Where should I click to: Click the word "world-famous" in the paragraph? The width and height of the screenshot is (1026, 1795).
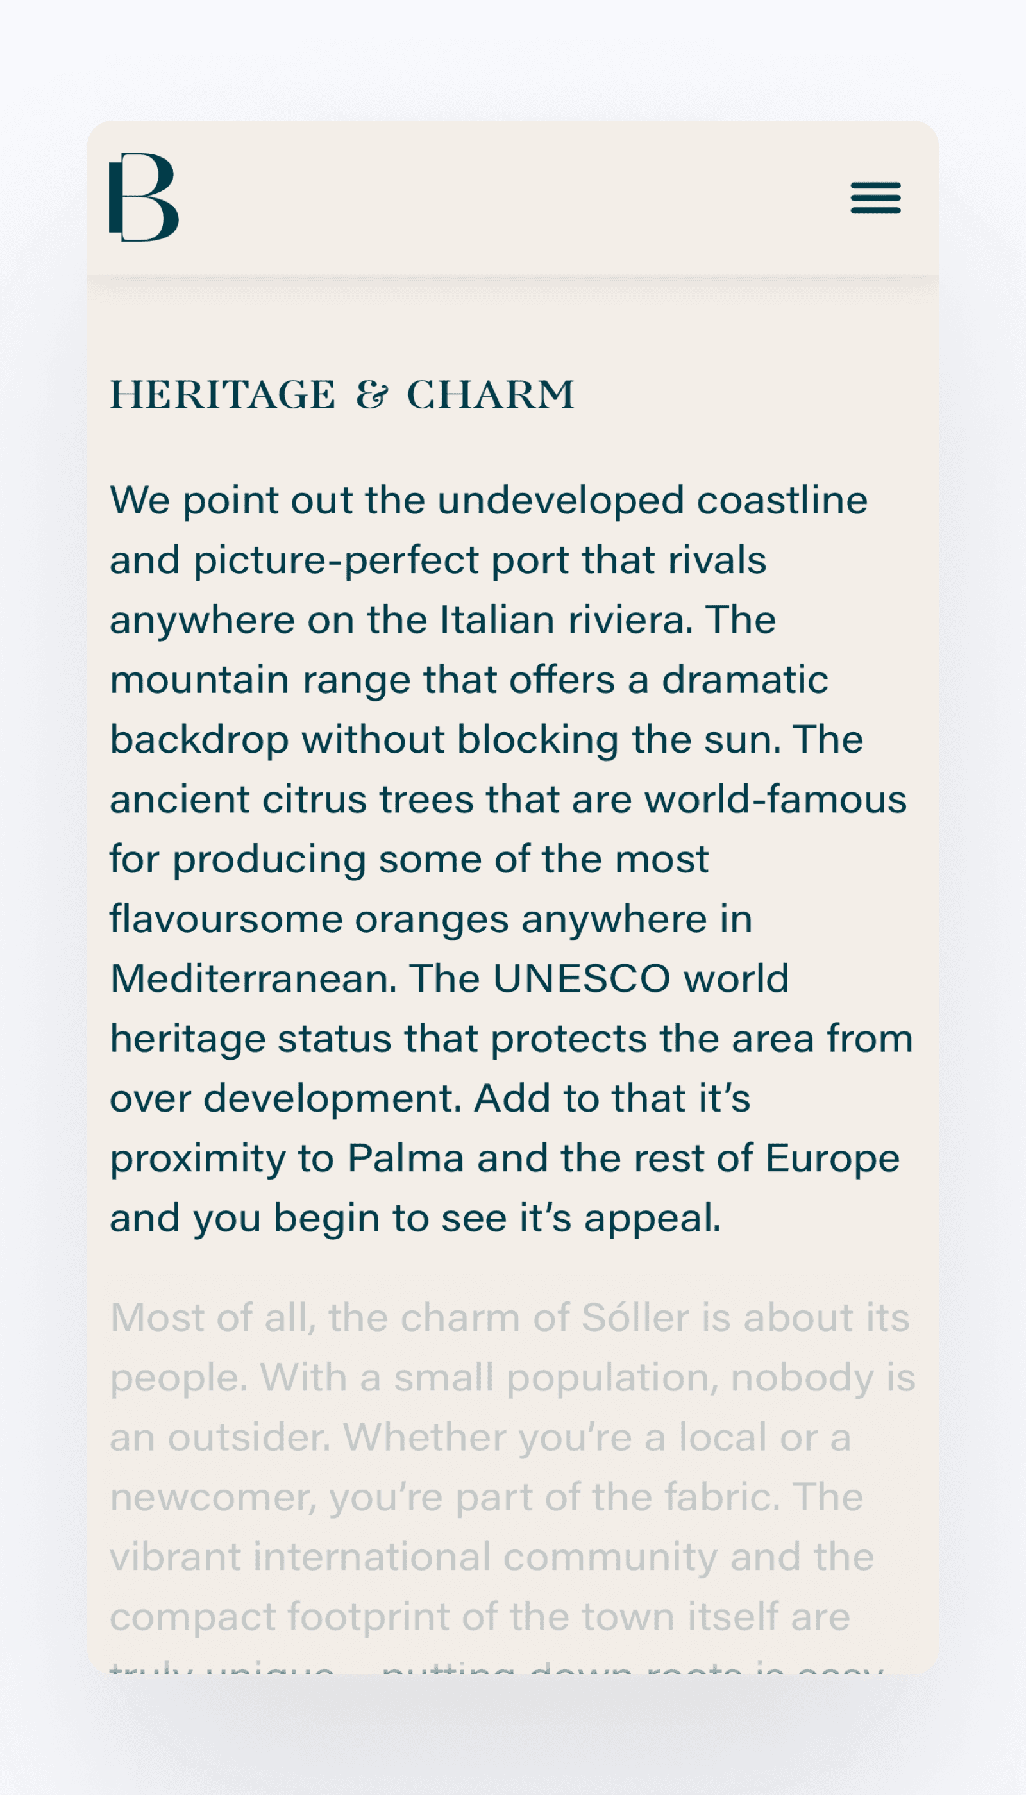pyautogui.click(x=775, y=799)
